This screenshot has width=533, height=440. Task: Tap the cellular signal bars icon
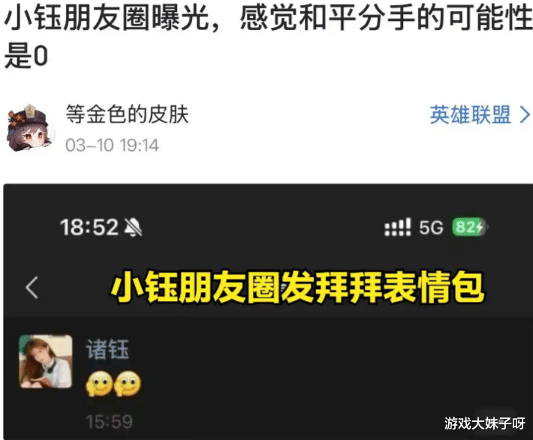pos(397,228)
